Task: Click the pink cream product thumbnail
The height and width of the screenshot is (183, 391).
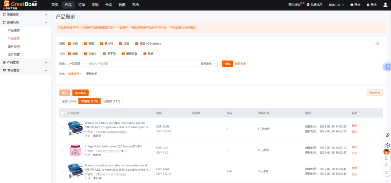Action: 75,150
